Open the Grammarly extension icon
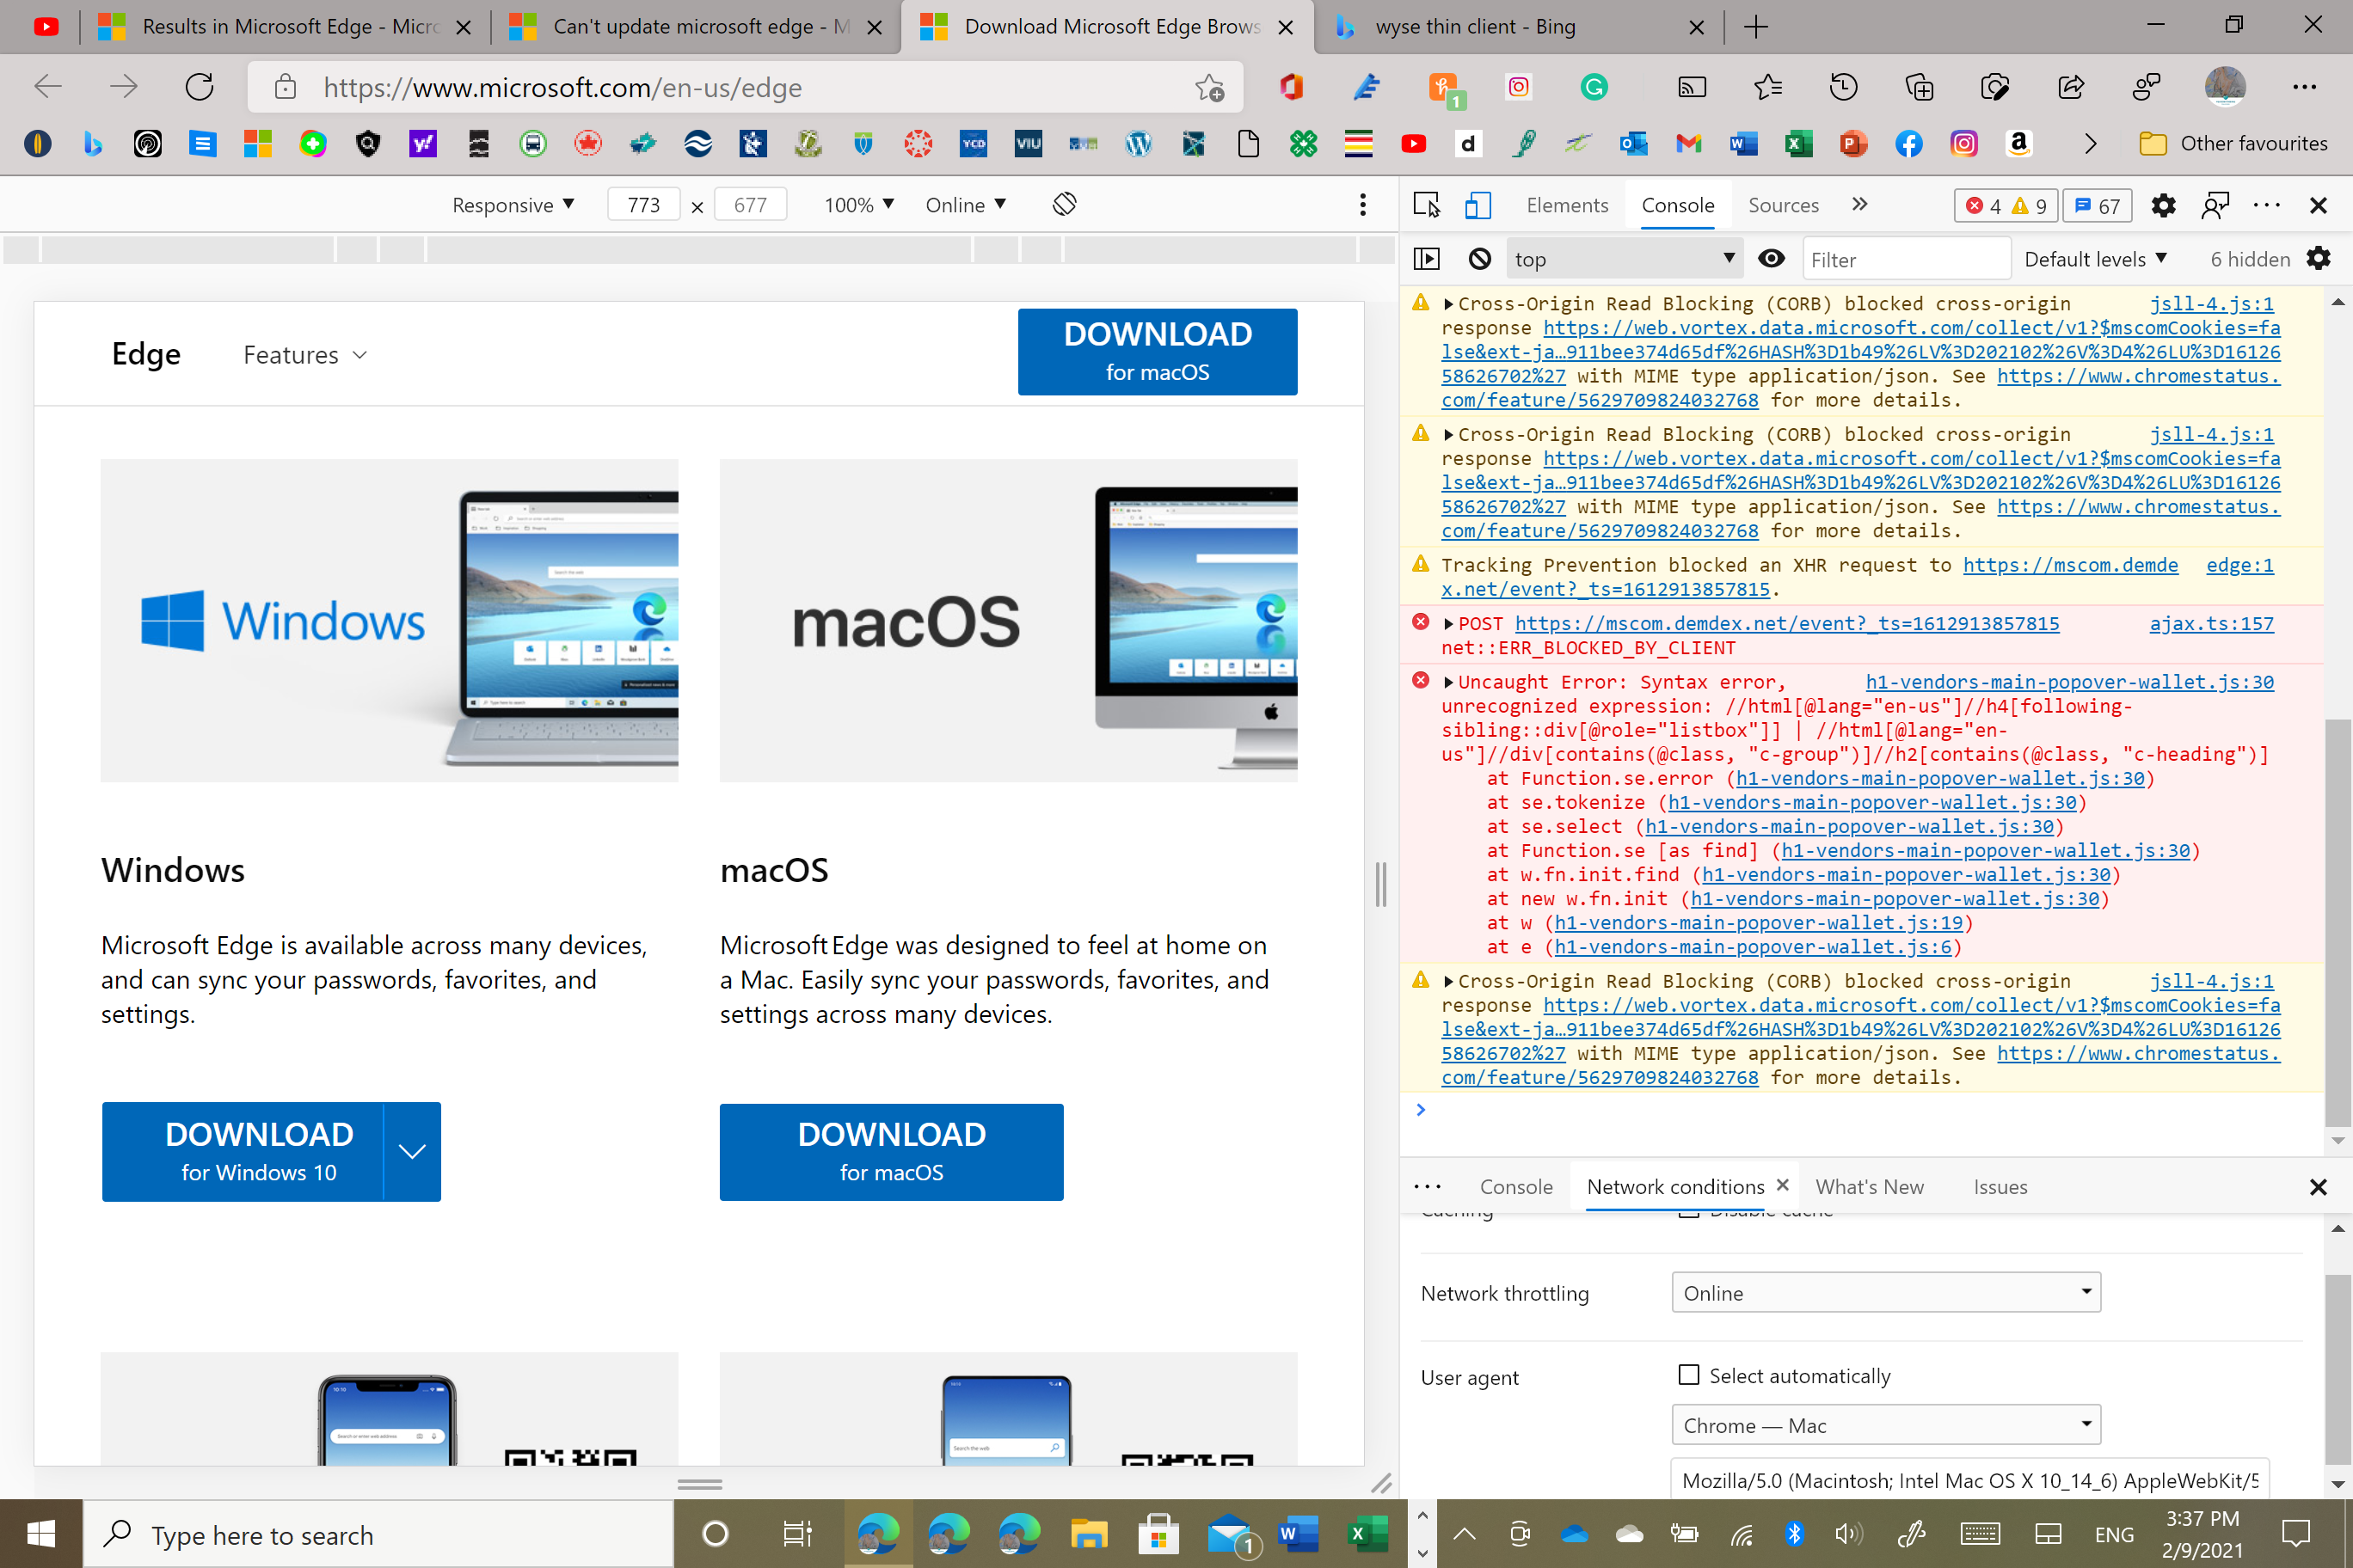Viewport: 2353px width, 1568px height. (1594, 87)
